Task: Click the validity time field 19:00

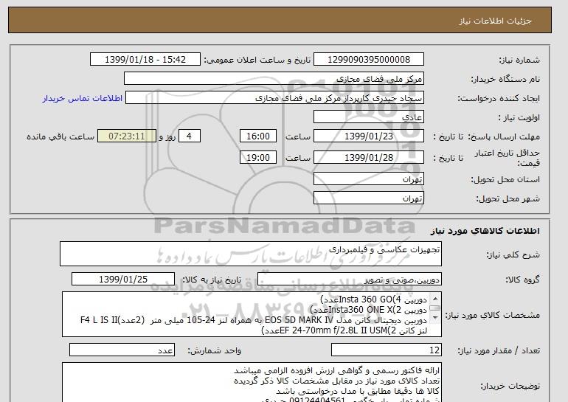Action: point(258,157)
